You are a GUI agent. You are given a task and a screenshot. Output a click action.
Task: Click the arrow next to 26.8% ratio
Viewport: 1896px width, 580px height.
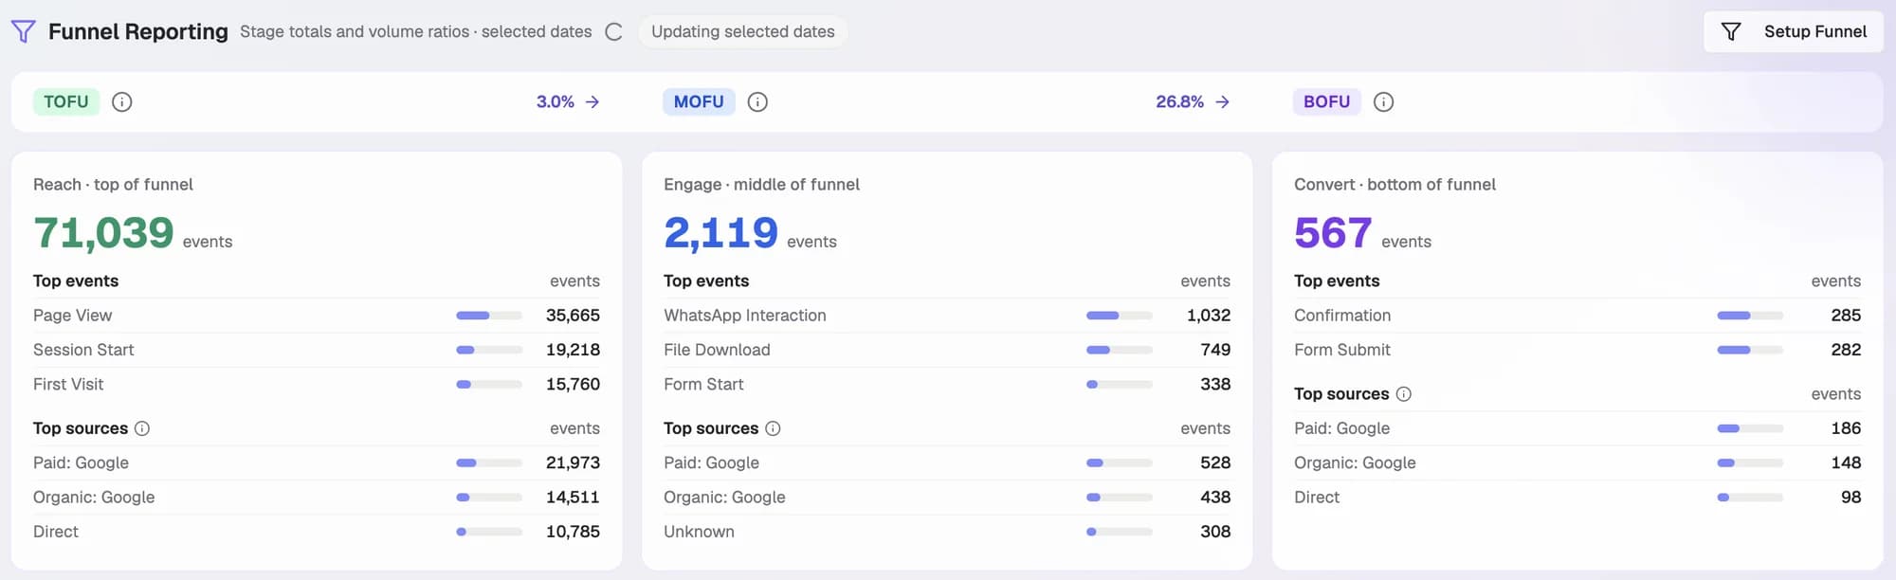pos(1223,101)
